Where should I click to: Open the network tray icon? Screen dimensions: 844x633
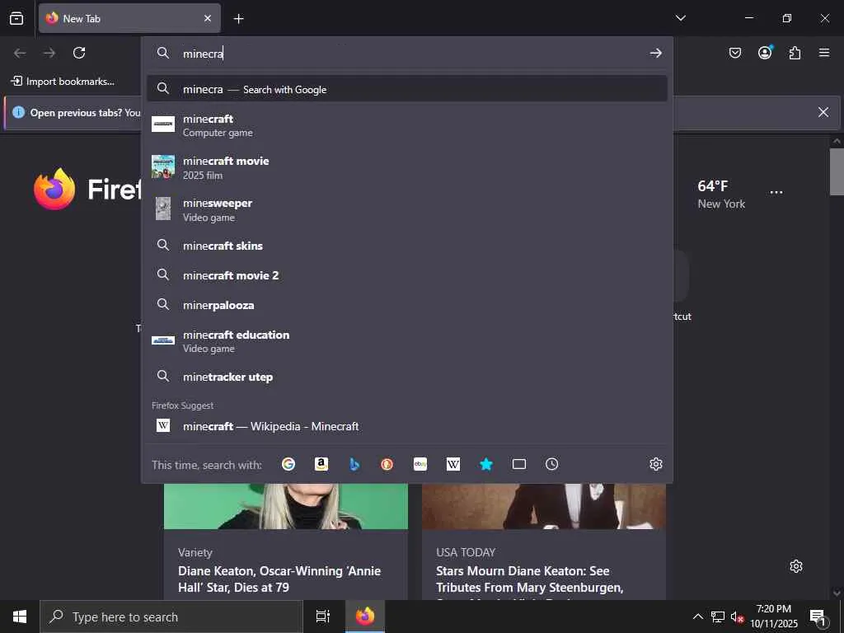(x=718, y=617)
